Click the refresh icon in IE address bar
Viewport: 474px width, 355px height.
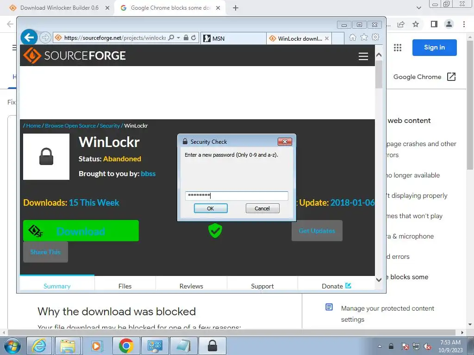point(193,38)
